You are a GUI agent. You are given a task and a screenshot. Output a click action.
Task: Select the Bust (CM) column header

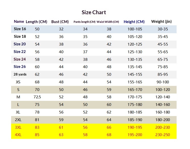[x=60, y=22]
